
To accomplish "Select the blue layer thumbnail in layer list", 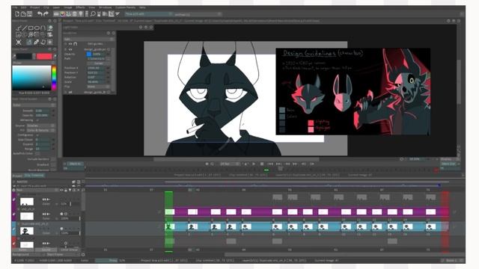I will pyautogui.click(x=27, y=231).
